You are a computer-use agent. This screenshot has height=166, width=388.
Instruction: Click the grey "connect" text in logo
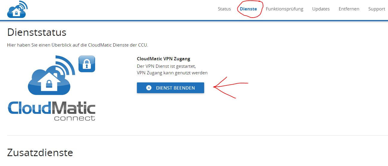[74, 118]
